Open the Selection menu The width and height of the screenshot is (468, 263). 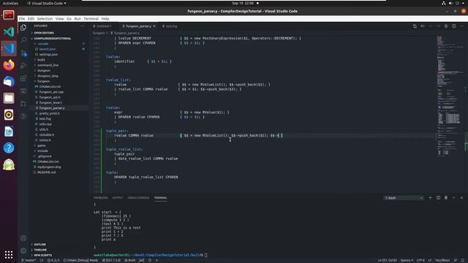coord(45,18)
